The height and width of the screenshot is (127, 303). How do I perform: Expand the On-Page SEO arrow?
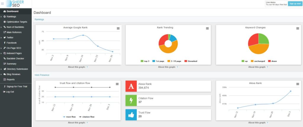click(x=1, y=48)
